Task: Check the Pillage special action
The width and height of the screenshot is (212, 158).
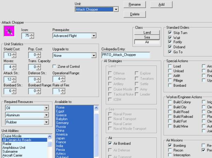Action: (x=170, y=80)
